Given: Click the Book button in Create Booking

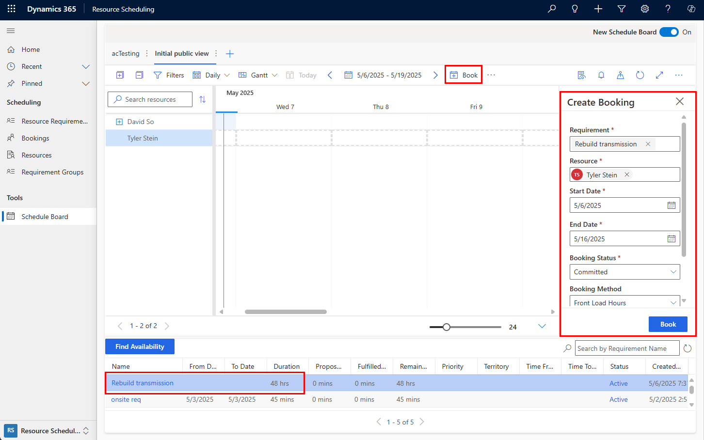Looking at the screenshot, I should 668,324.
